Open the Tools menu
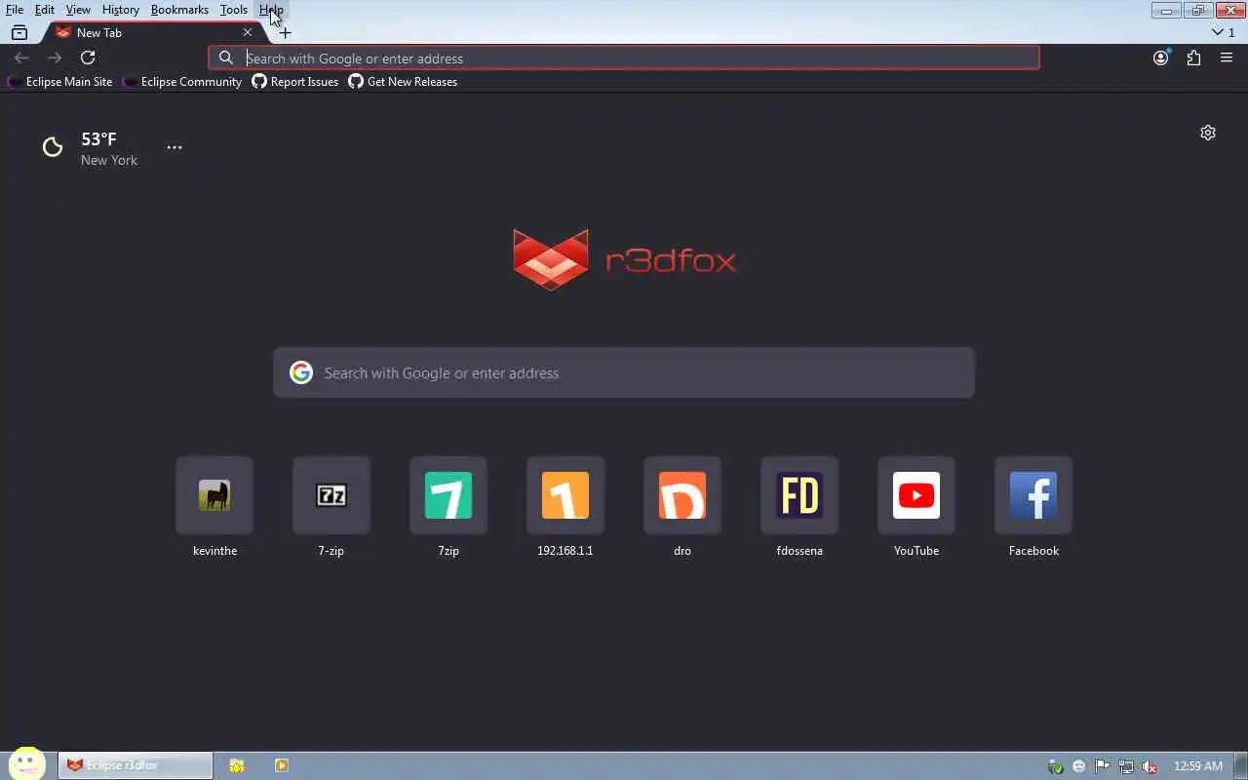This screenshot has height=780, width=1248. (234, 10)
